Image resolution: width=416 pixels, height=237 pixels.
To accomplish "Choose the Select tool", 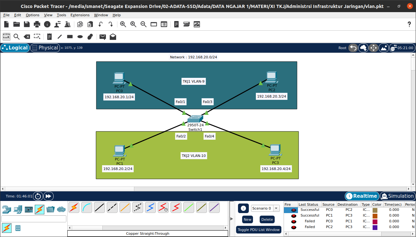I will [x=6, y=37].
